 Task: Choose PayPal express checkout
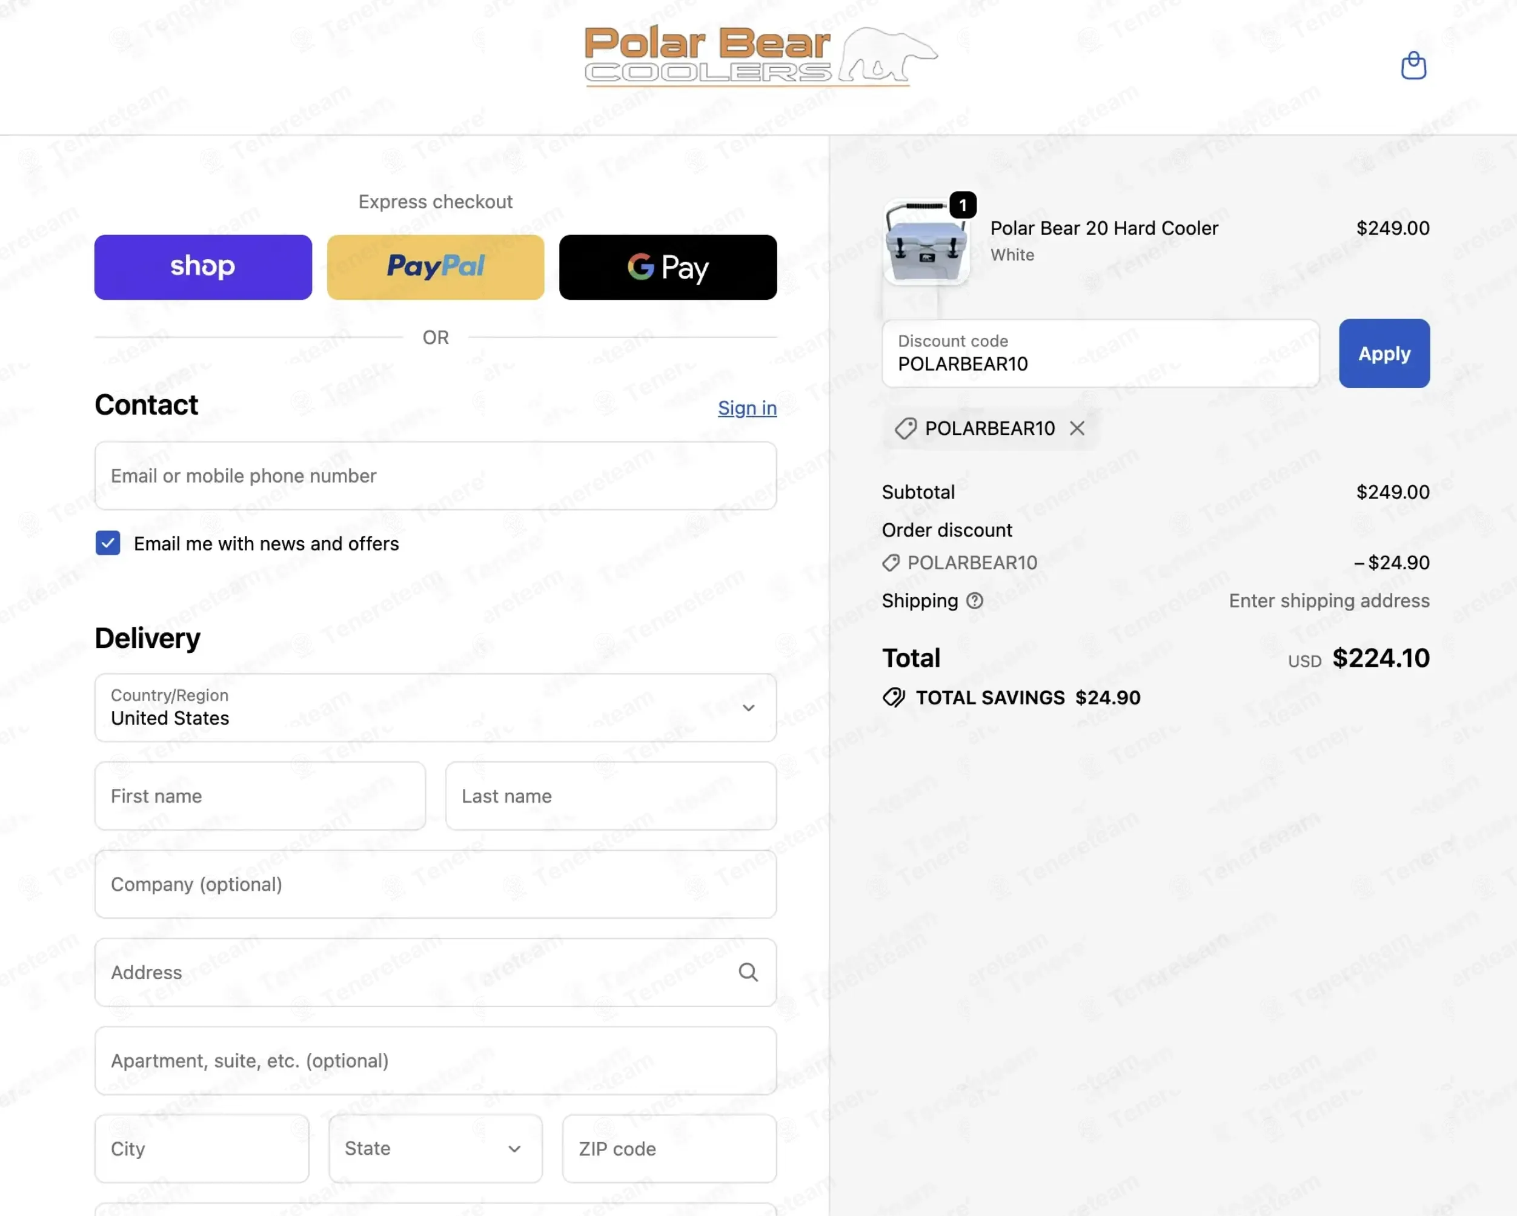pyautogui.click(x=436, y=267)
